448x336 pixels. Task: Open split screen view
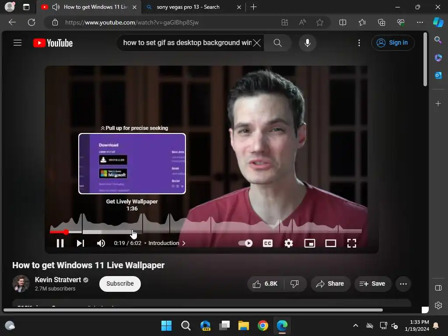[343, 22]
